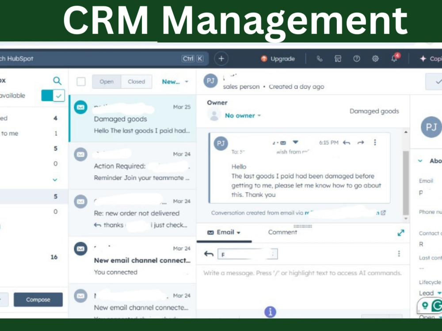This screenshot has height=331, width=442.
Task: Expand the sidebar chevron below the counts
Action: click(55, 180)
